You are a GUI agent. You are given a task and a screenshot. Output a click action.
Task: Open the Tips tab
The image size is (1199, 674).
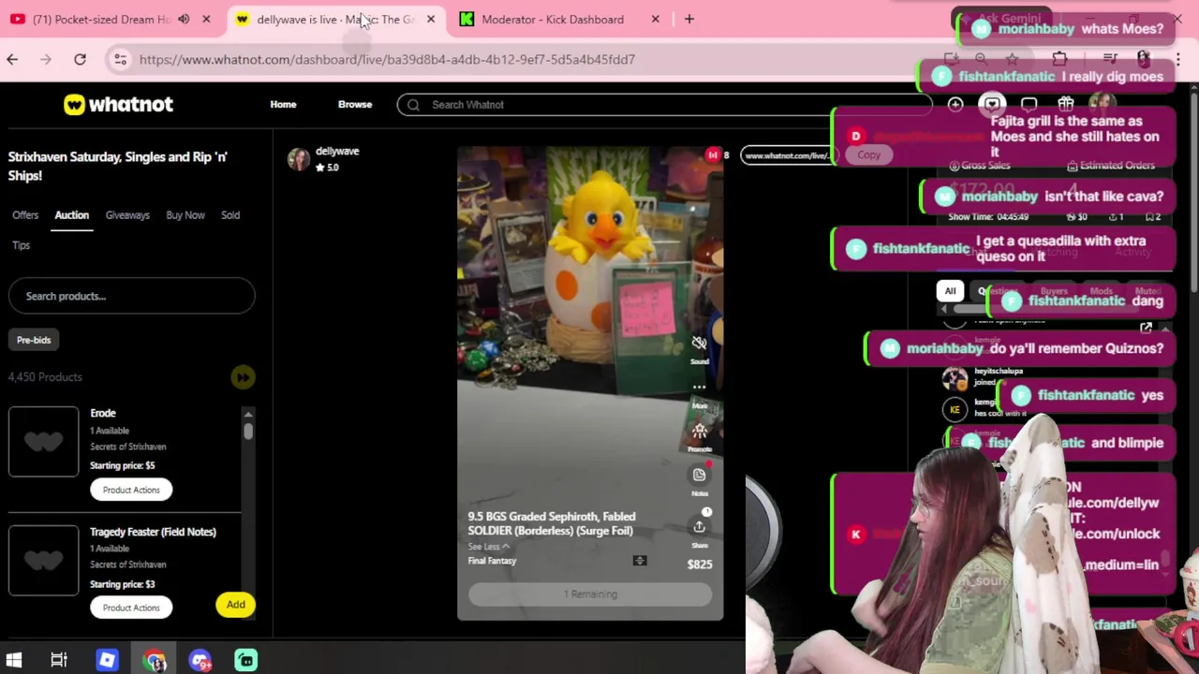point(21,245)
